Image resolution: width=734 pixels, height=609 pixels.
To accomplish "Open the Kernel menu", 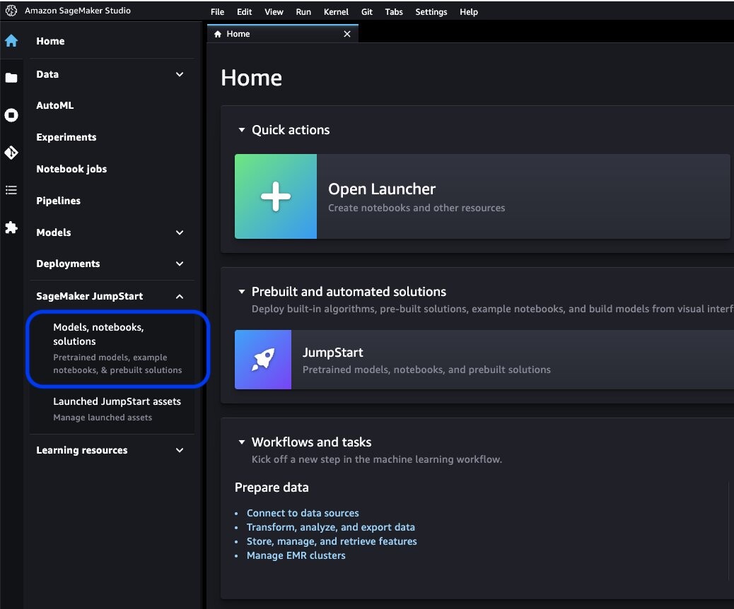I will [336, 12].
